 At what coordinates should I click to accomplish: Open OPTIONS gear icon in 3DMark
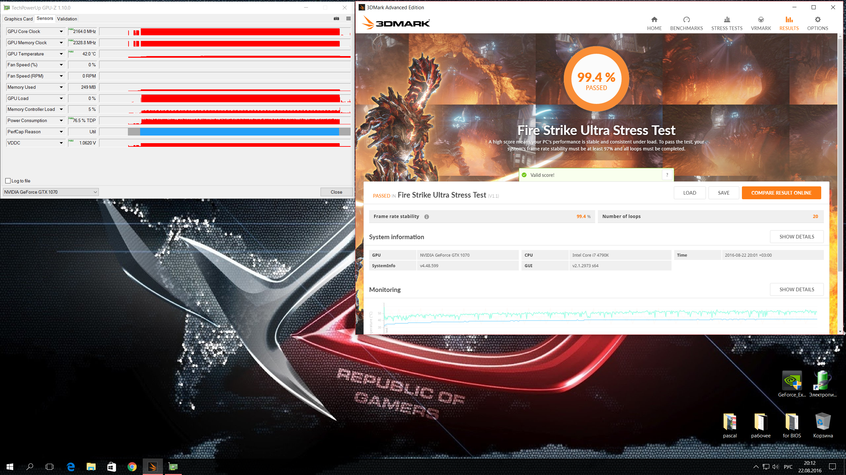point(818,20)
